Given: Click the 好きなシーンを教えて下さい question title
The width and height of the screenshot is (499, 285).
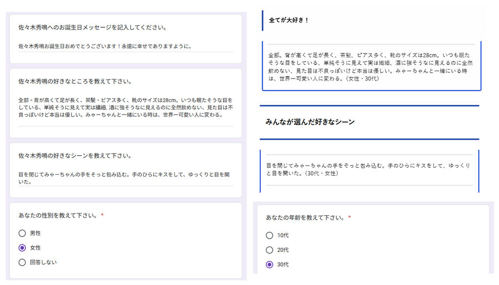Looking at the screenshot, I should point(75,156).
